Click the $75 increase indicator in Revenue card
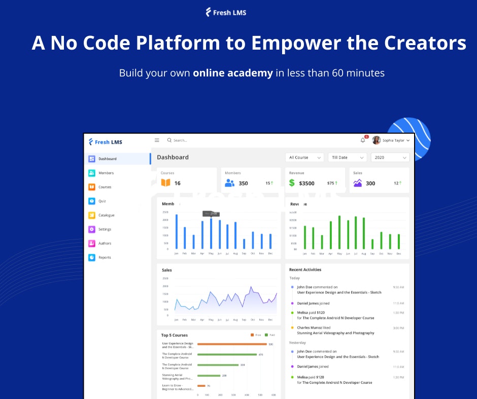This screenshot has width=477, height=399. 332,183
